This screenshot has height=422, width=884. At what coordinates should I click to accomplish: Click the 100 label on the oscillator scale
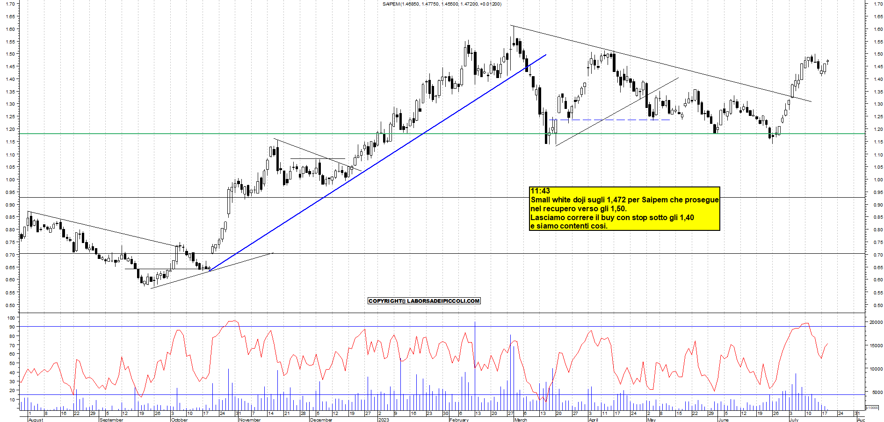[11, 318]
